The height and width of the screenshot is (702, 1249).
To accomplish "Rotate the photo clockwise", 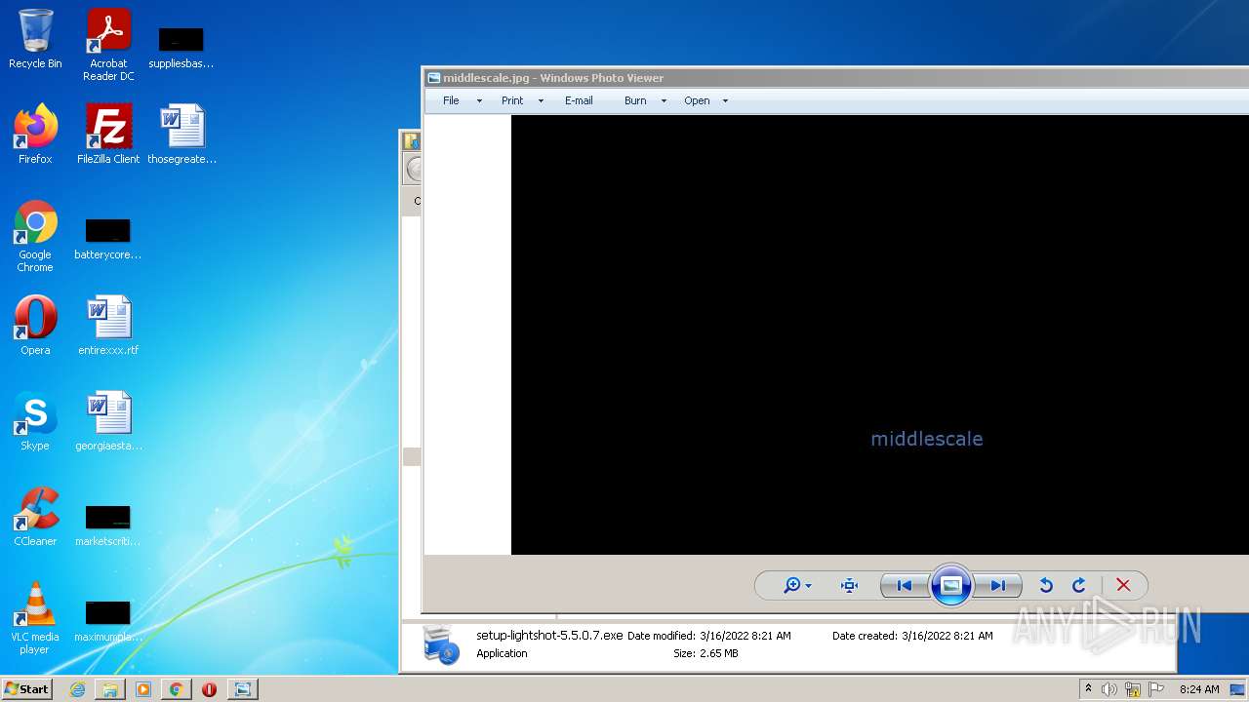I will click(1079, 585).
